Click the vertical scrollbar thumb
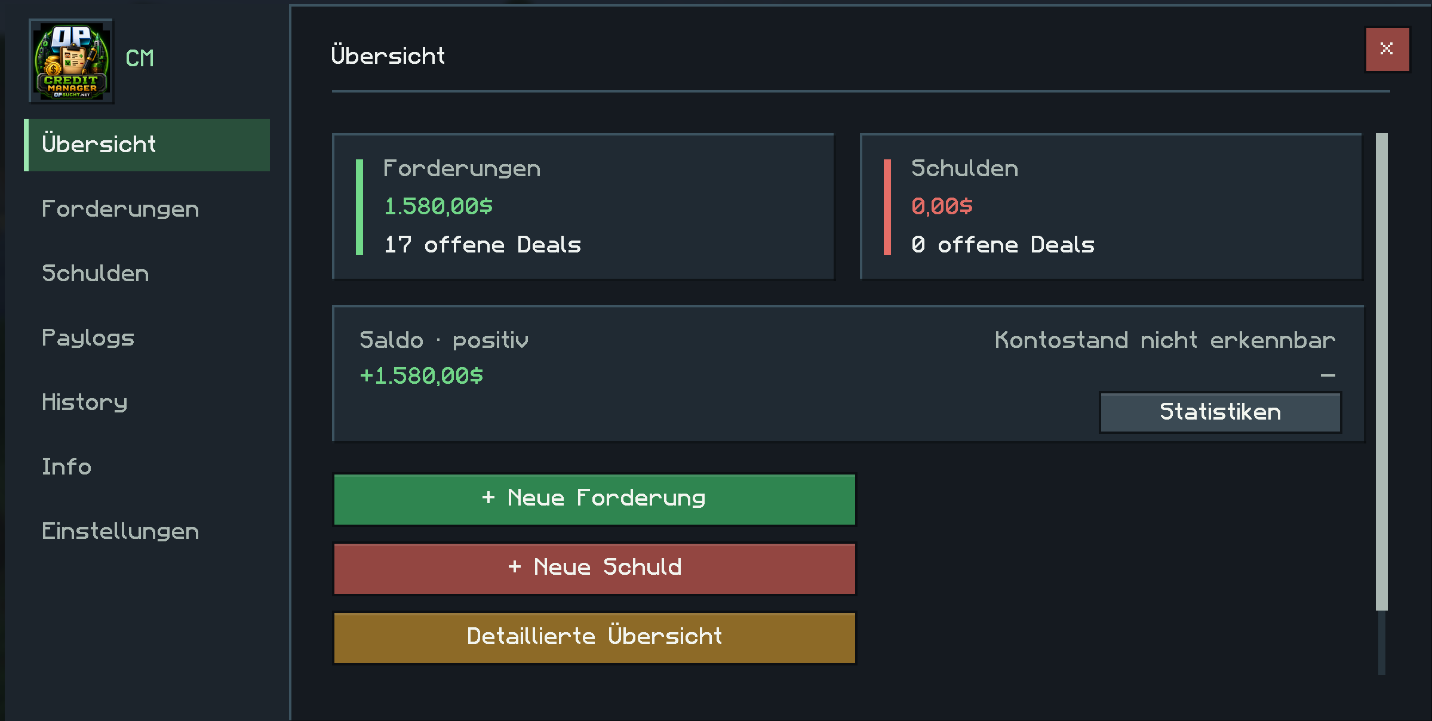Image resolution: width=1432 pixels, height=721 pixels. 1381,371
